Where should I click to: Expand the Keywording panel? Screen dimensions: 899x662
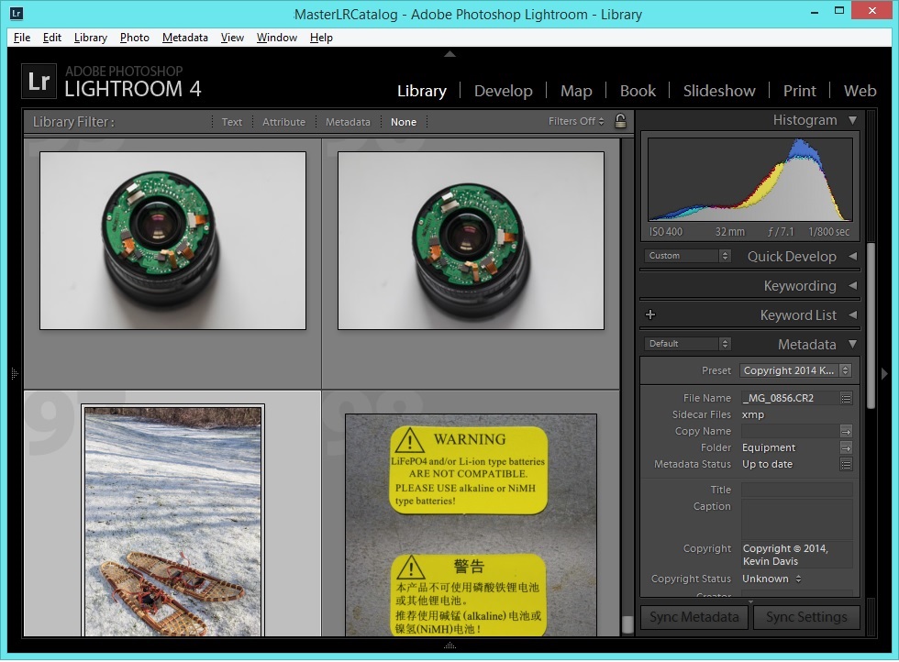[852, 285]
